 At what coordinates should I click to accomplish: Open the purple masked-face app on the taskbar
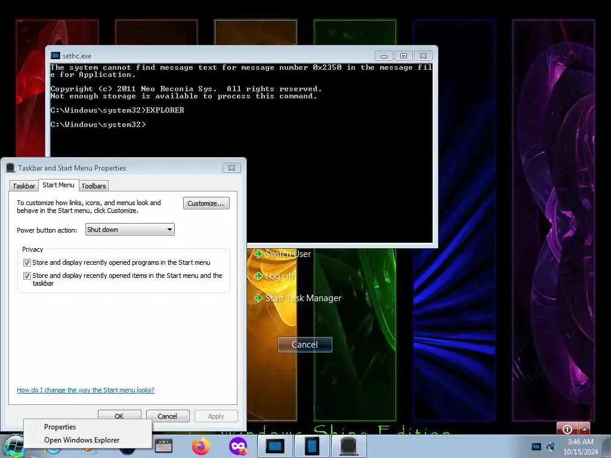(x=238, y=446)
